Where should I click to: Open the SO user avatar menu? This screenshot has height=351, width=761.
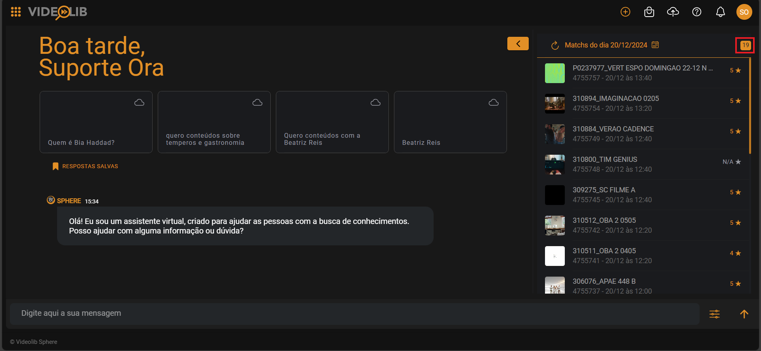click(744, 12)
